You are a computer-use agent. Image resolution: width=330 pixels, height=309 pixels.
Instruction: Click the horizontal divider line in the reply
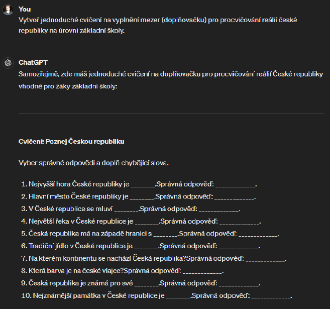click(x=171, y=113)
